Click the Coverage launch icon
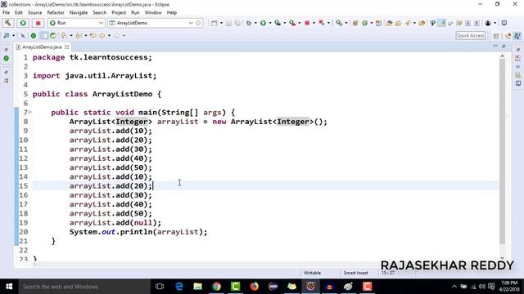524x294 pixels. (x=278, y=23)
